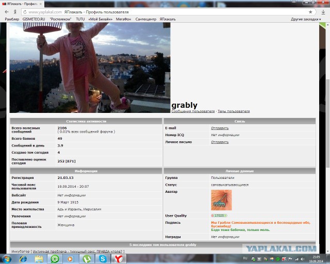
Task: Click the large profile photo
Action: [x=90, y=68]
